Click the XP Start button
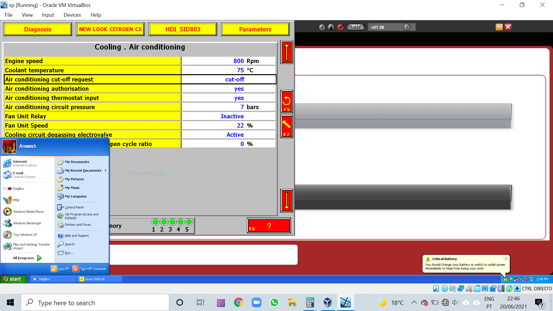Image resolution: width=553 pixels, height=311 pixels. click(14, 279)
